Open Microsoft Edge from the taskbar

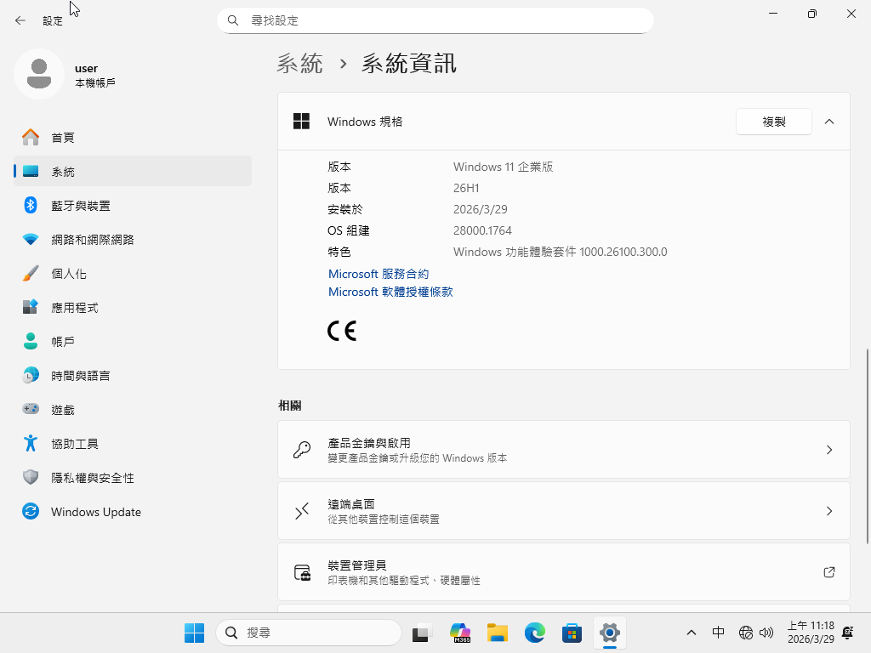534,633
